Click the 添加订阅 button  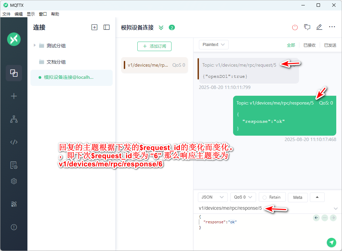click(x=154, y=46)
